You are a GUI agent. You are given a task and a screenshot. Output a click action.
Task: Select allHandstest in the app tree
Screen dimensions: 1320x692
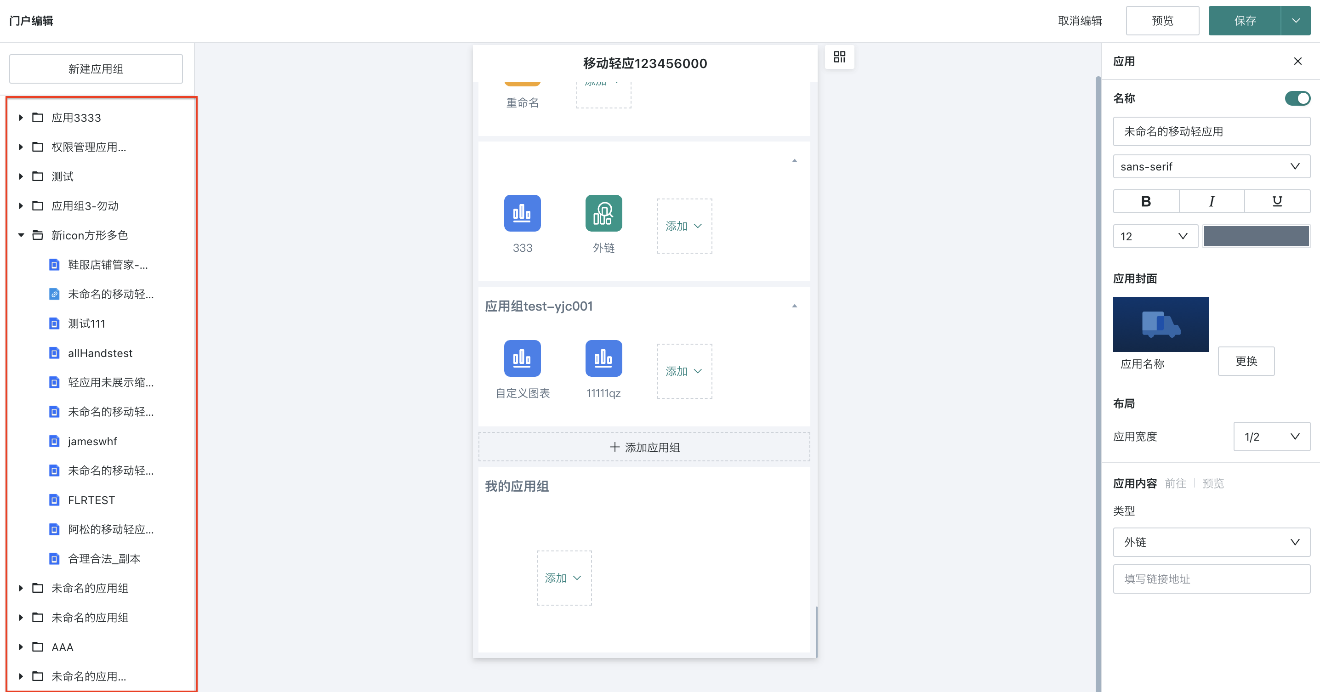[x=100, y=353]
